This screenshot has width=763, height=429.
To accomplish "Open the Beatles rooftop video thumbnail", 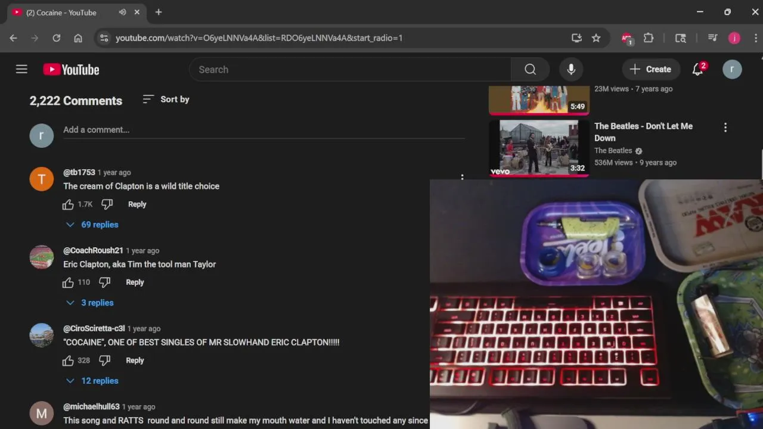I will [539, 148].
